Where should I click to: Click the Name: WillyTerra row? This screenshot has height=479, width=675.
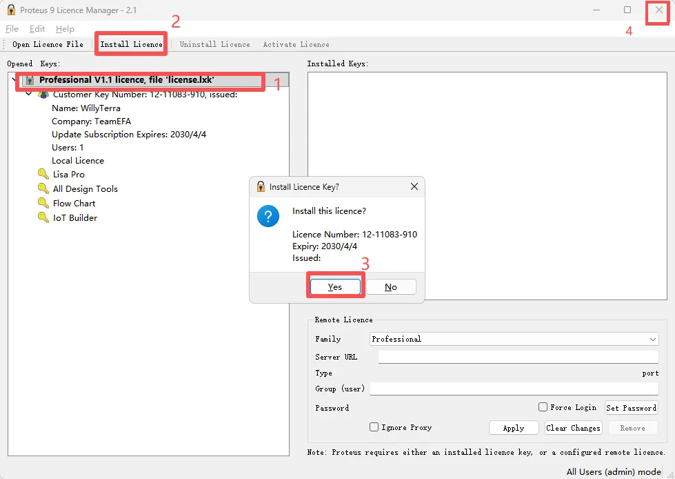[86, 108]
